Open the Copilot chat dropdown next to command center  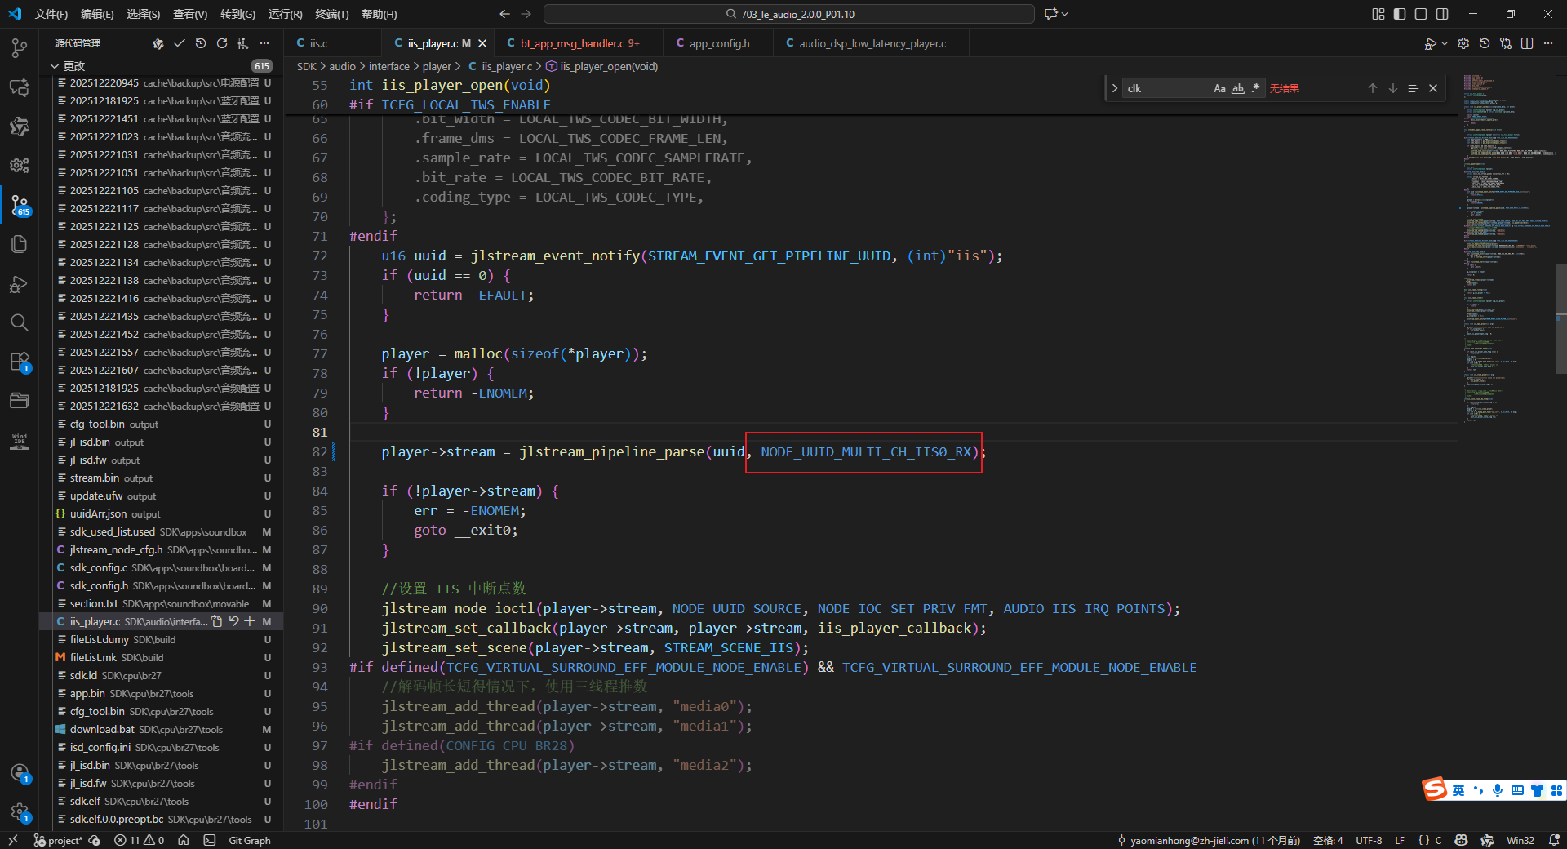point(1065,14)
